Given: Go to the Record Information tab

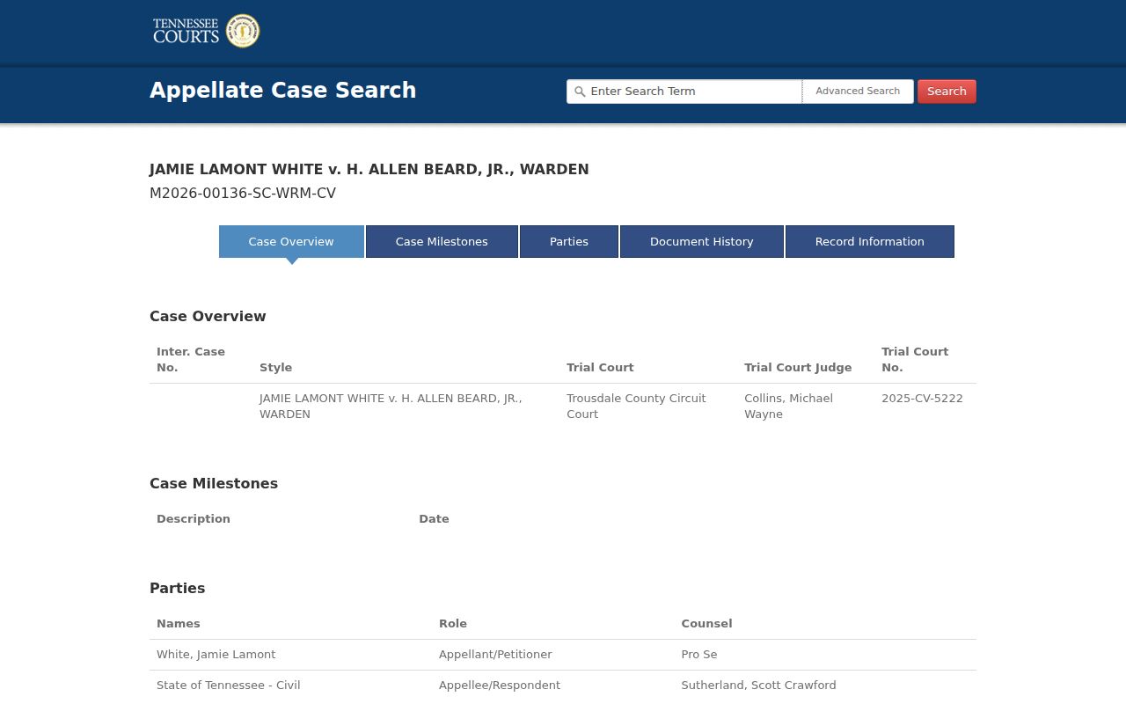Looking at the screenshot, I should click(x=870, y=241).
